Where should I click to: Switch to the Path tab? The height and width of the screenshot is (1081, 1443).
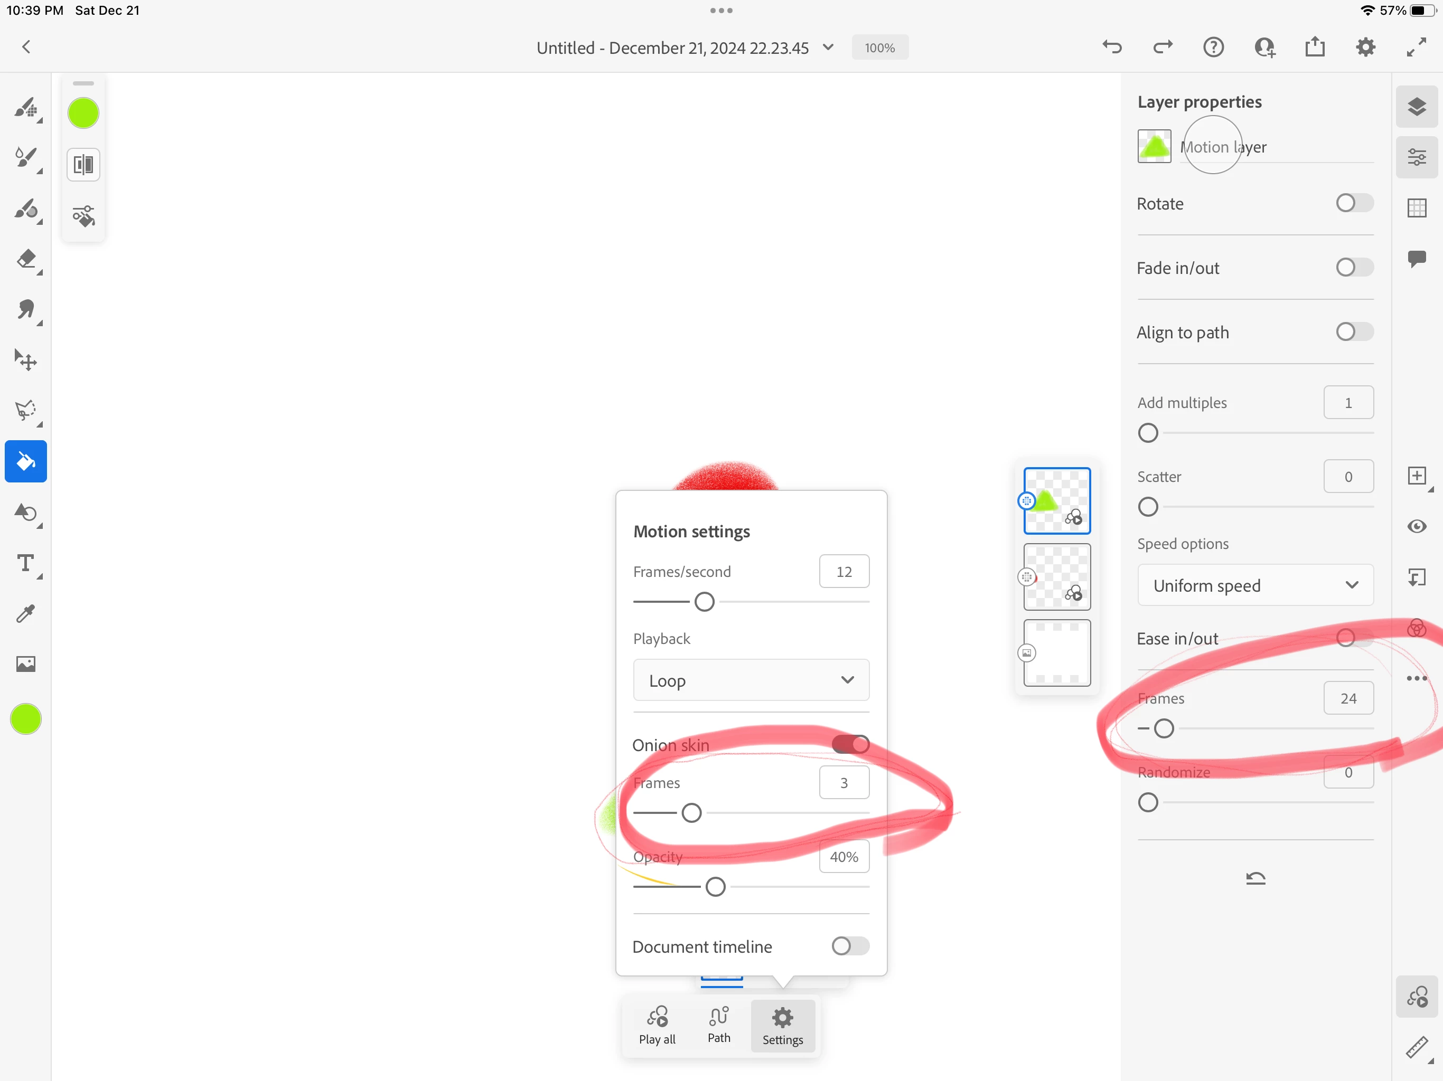click(719, 1025)
